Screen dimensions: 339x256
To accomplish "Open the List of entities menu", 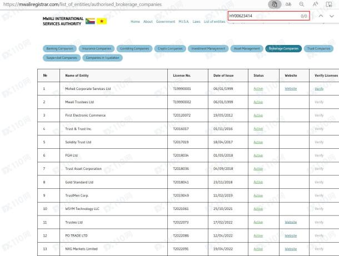I will 215,22.
